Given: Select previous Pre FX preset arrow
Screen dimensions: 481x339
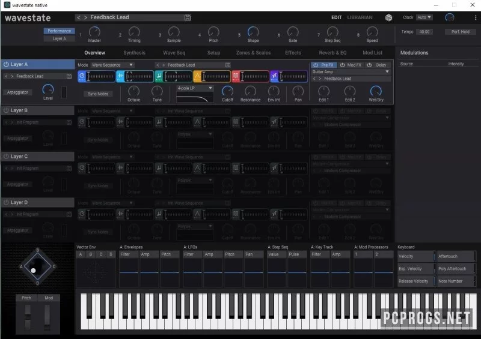Looking at the screenshot, I should (x=314, y=79).
